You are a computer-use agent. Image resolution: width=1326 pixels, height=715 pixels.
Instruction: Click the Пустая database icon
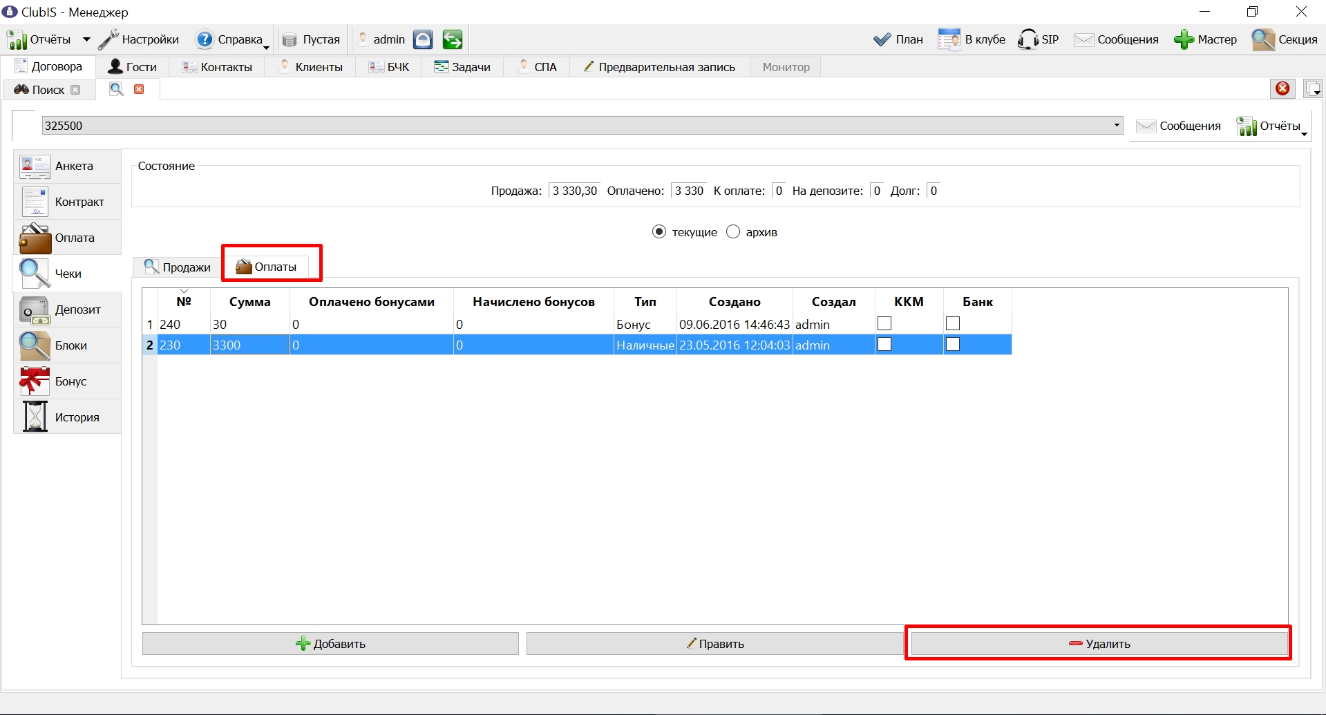coord(312,39)
